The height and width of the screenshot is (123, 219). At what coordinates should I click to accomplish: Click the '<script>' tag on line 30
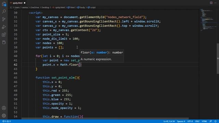pos(36,13)
